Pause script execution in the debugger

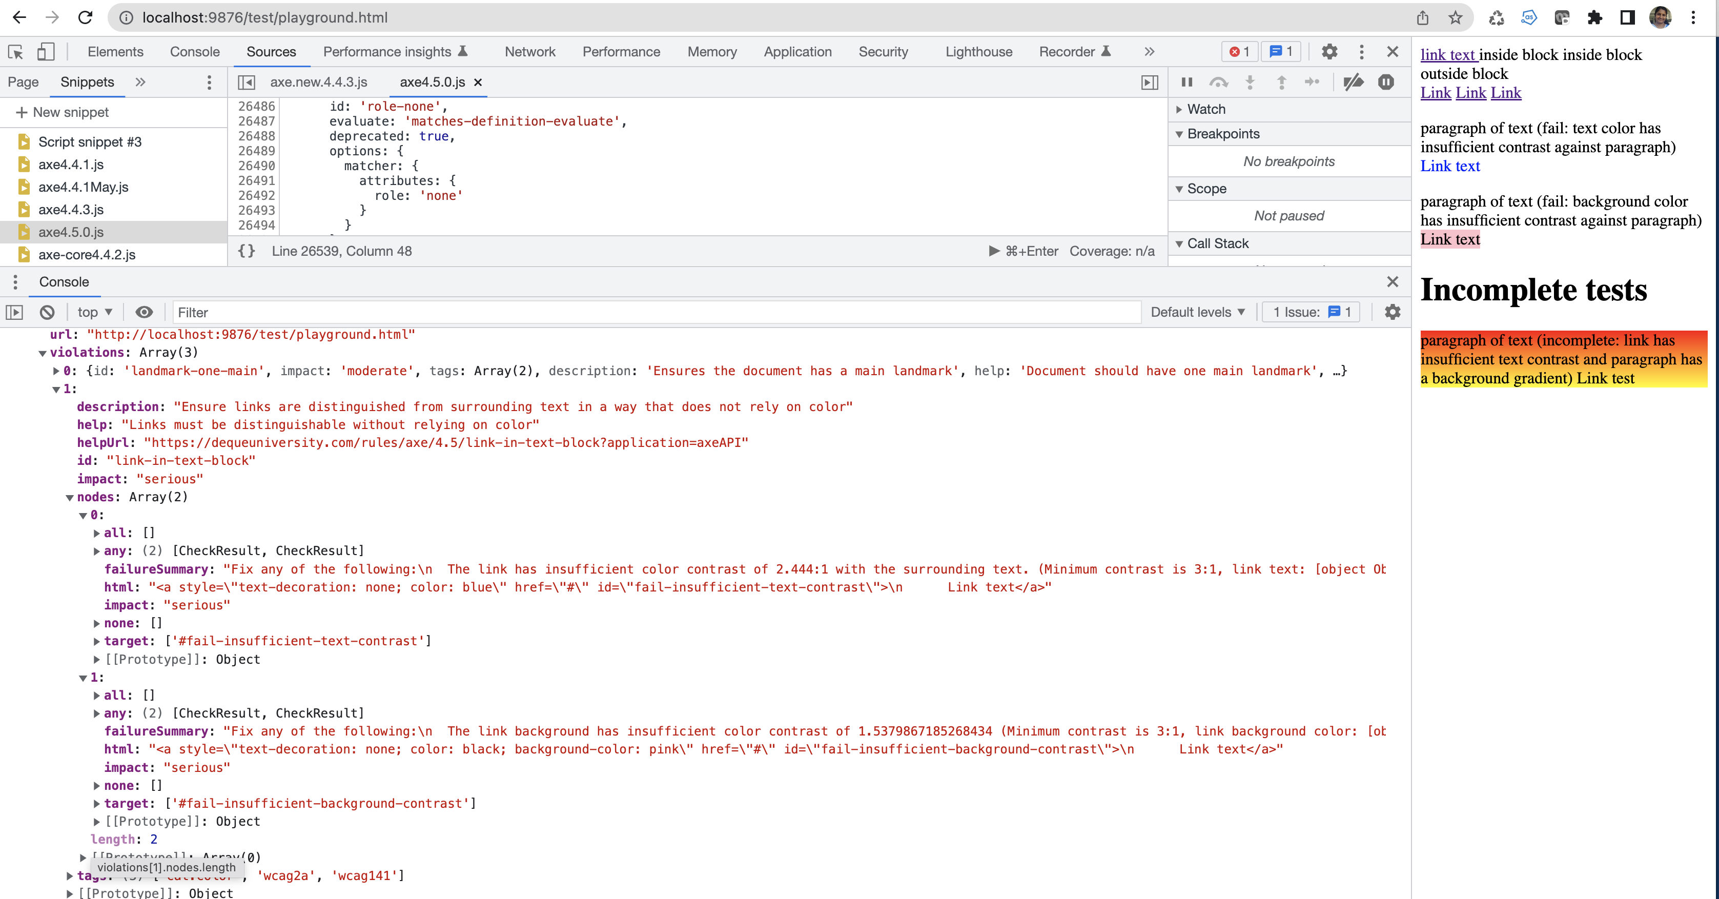pyautogui.click(x=1186, y=82)
